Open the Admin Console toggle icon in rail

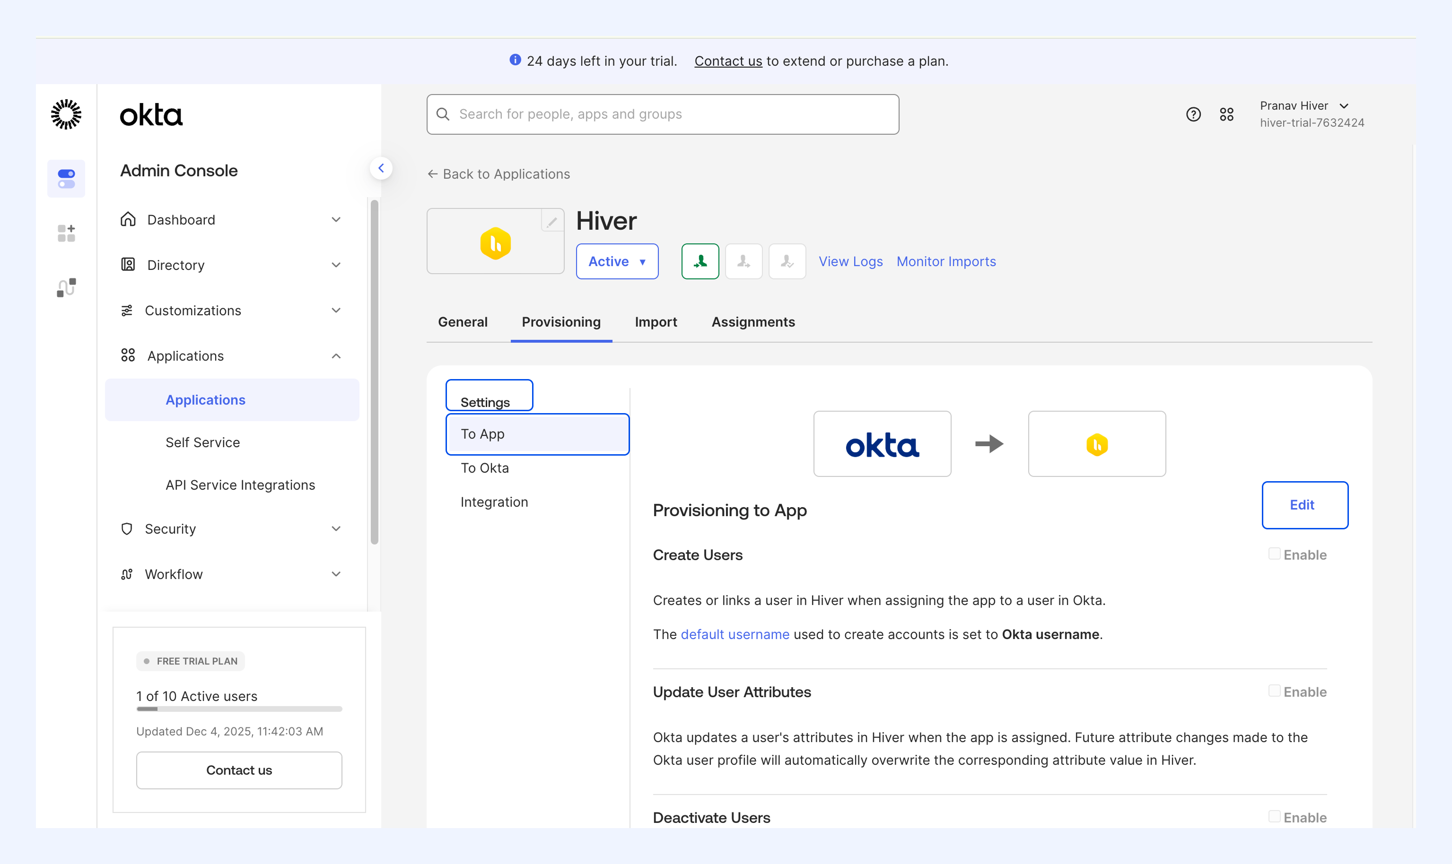[x=66, y=179]
